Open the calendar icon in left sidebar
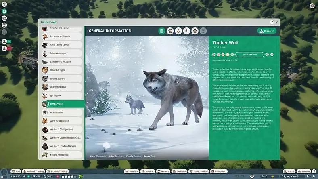The image size is (318, 179). point(4,18)
